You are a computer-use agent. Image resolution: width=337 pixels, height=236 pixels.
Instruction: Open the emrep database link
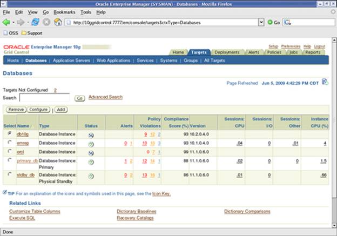23,143
